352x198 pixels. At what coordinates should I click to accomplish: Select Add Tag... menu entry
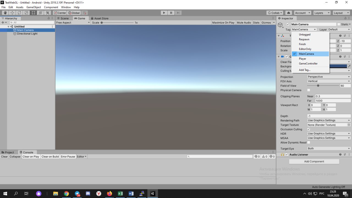coord(310,70)
